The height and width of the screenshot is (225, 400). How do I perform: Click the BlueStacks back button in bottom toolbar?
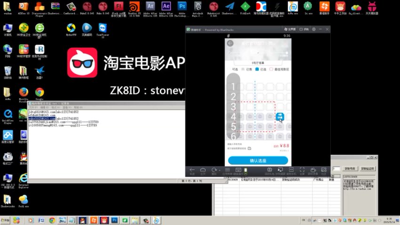pyautogui.click(x=192, y=169)
